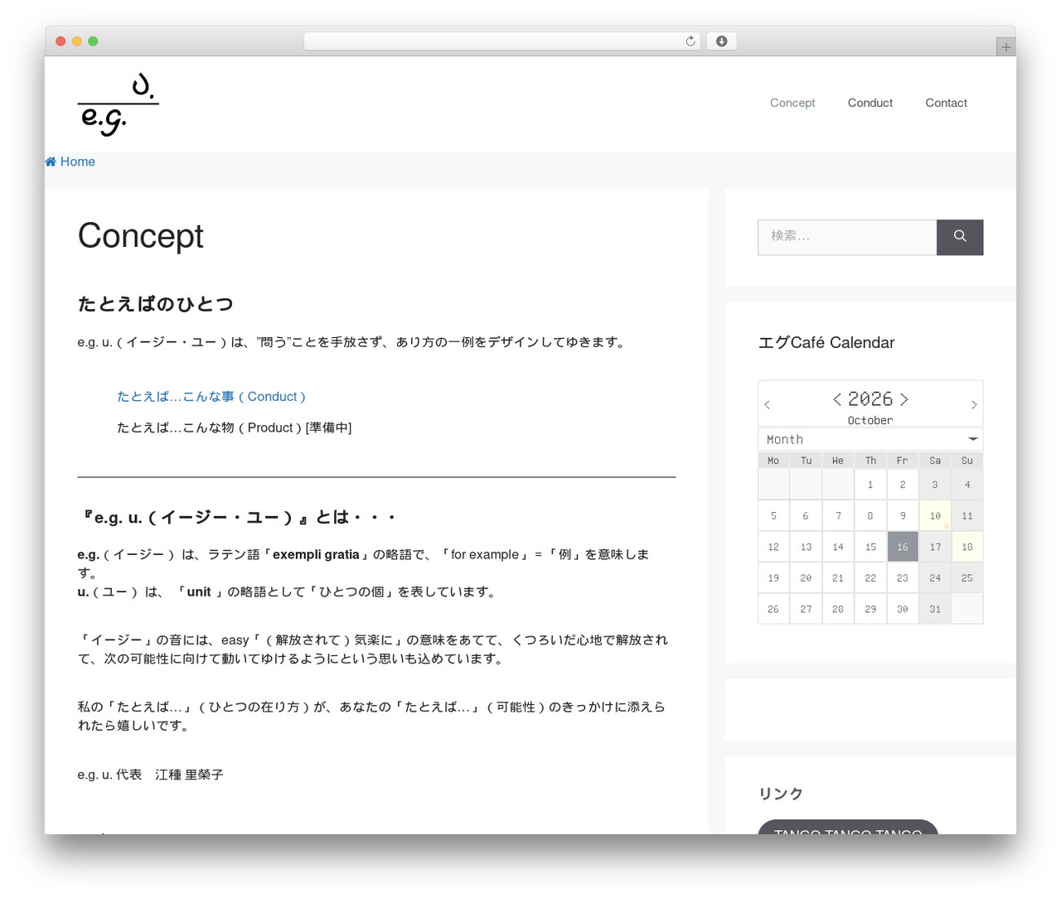Click the browser address bar
This screenshot has width=1061, height=898.
point(502,41)
